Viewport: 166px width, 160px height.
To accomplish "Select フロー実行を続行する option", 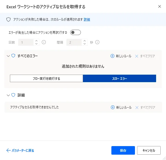I will tap(46, 78).
